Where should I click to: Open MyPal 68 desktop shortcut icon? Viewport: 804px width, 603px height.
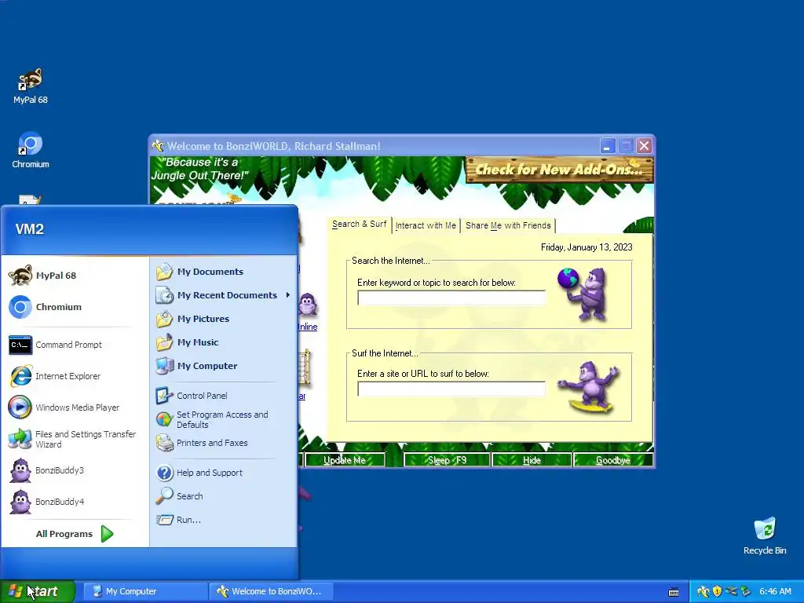point(31,86)
